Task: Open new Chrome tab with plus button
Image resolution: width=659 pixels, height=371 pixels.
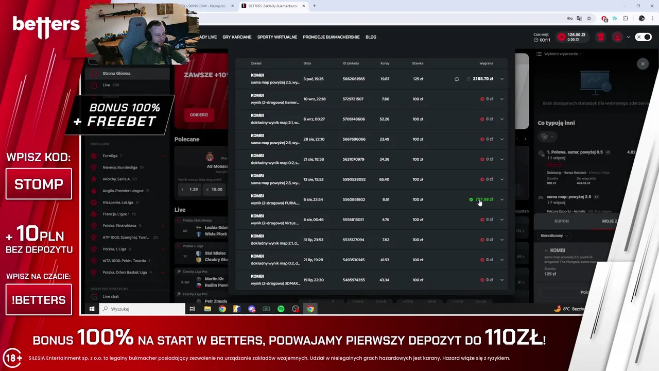Action: tap(315, 6)
